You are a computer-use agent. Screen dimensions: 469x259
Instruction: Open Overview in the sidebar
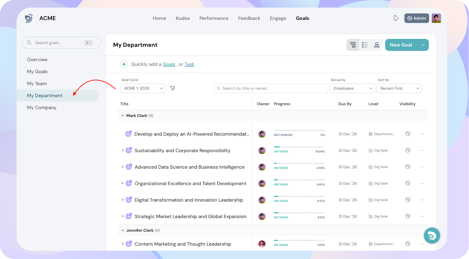point(37,60)
